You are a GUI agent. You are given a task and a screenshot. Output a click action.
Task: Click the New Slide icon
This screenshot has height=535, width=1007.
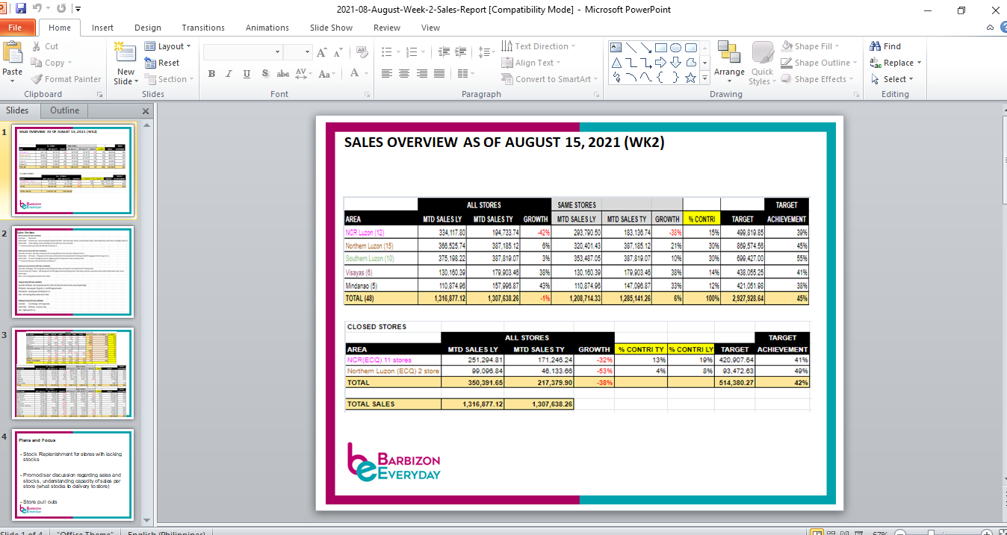[x=125, y=52]
